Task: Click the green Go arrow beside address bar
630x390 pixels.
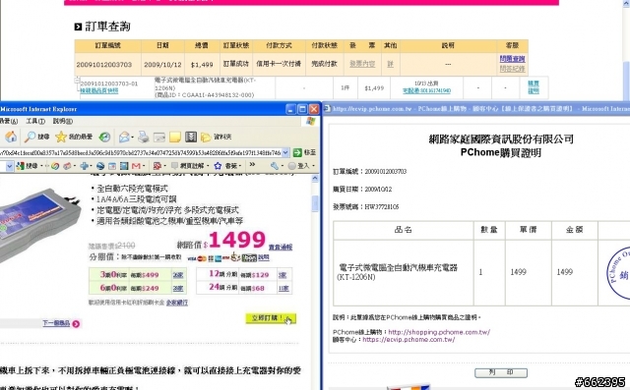Action: (x=297, y=152)
